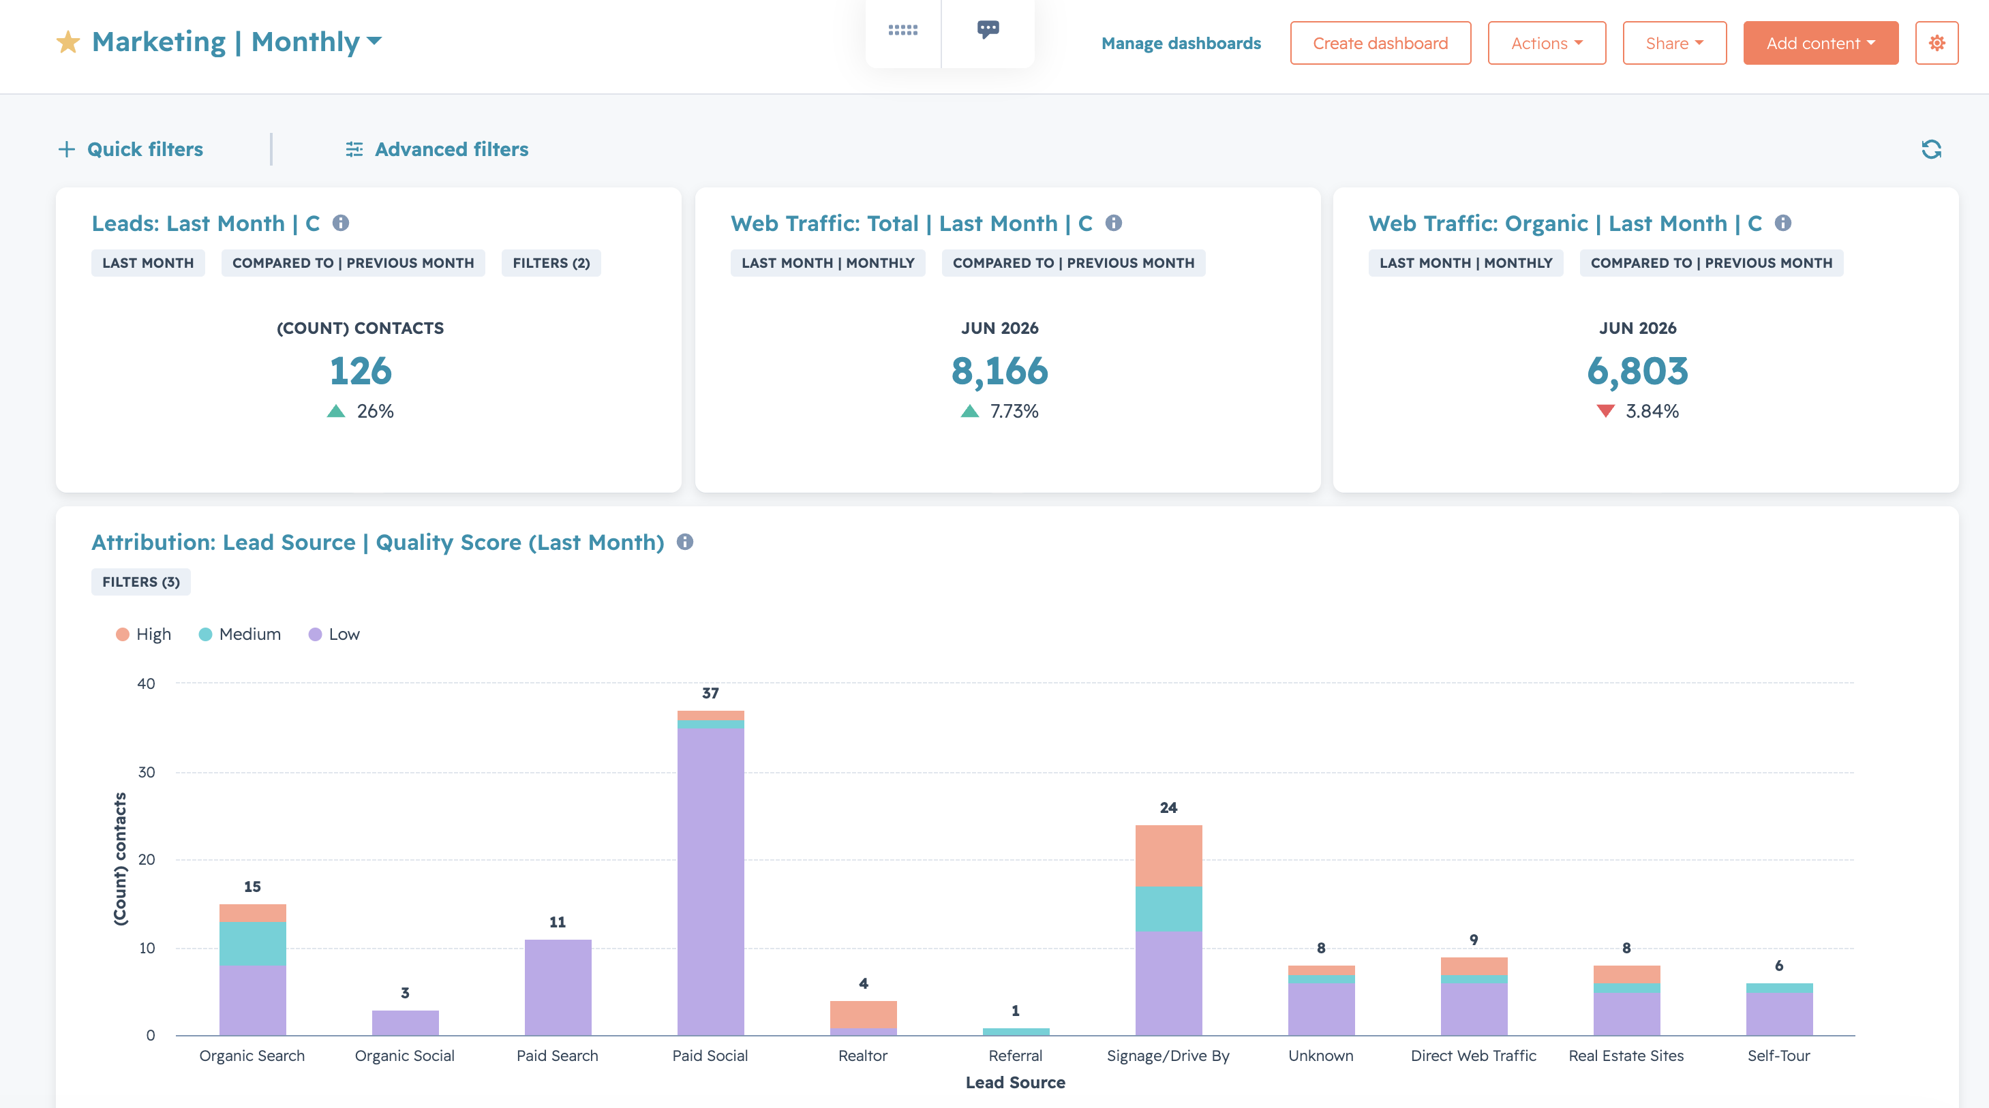The height and width of the screenshot is (1108, 1989).
Task: Click the 8,166 web traffic total value
Action: (1000, 371)
